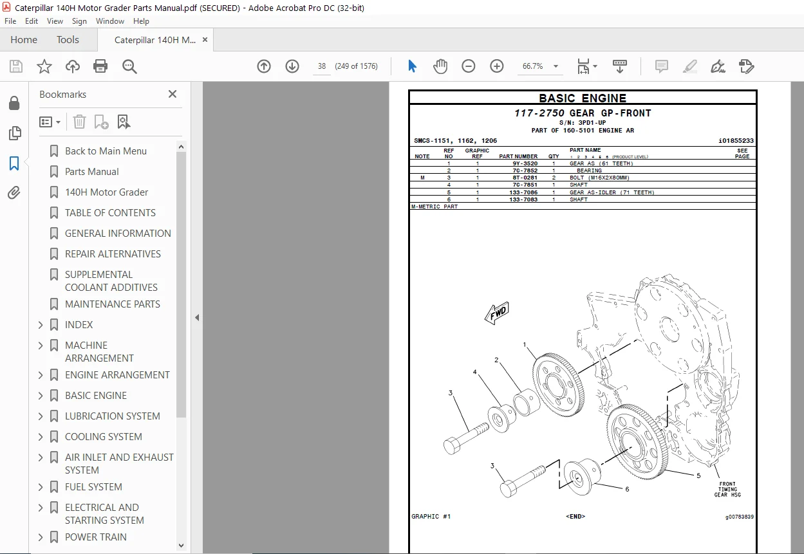The width and height of the screenshot is (804, 554).
Task: Open the Find text magnifier tool
Action: point(129,66)
